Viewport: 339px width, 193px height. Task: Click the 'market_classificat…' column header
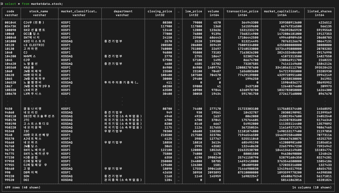coord(79,11)
